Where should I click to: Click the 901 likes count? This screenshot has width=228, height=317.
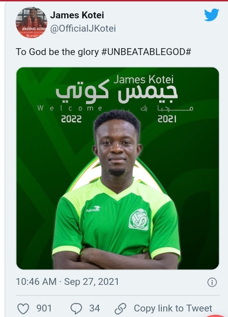(44, 308)
